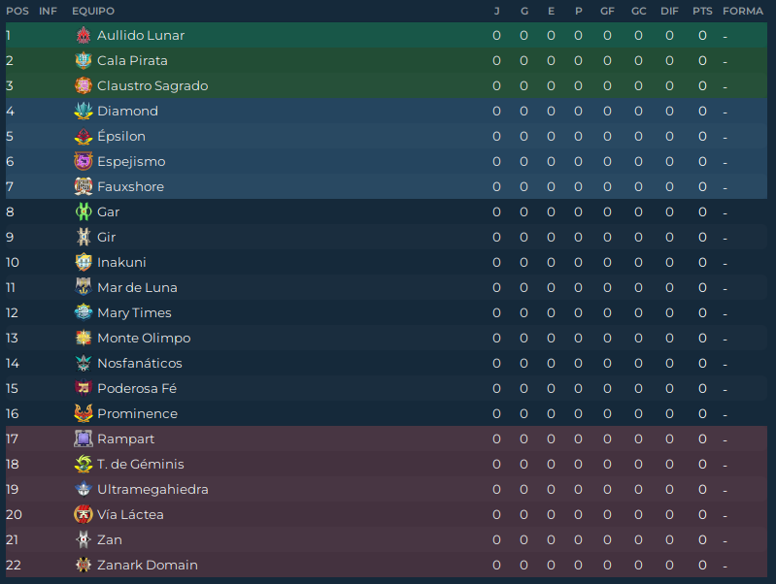Screen dimensions: 776x584
Task: Click the Prominence team logo icon
Action: click(x=84, y=414)
